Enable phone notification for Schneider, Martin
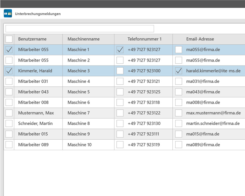The image size is (245, 196). coord(120,123)
